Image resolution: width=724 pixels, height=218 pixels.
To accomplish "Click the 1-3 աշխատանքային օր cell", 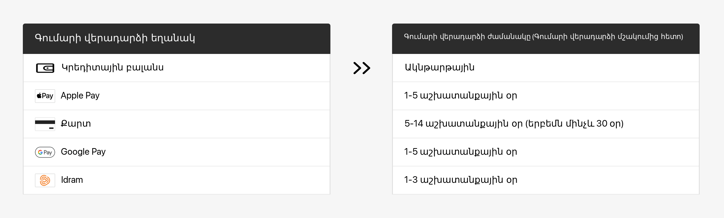I will point(460,180).
